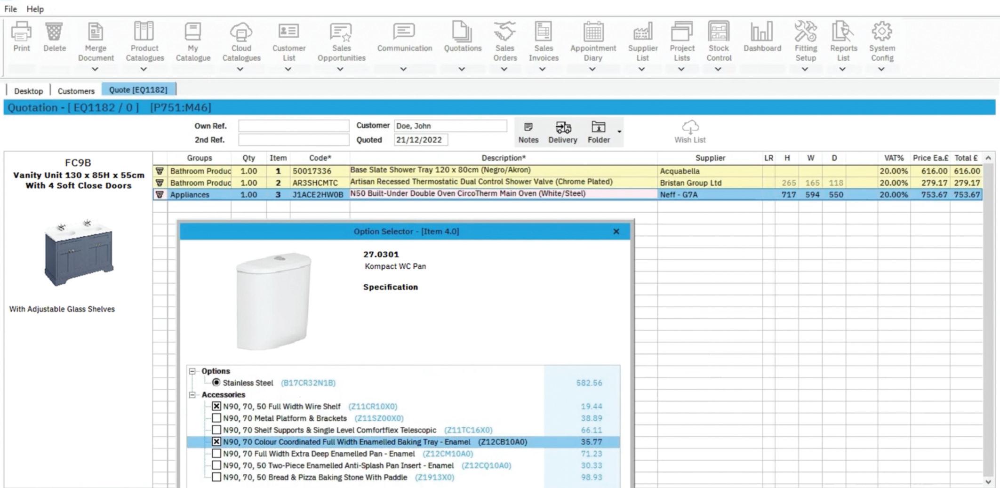Click the vanity unit product thumbnail
The image size is (1000, 488).
(x=79, y=253)
